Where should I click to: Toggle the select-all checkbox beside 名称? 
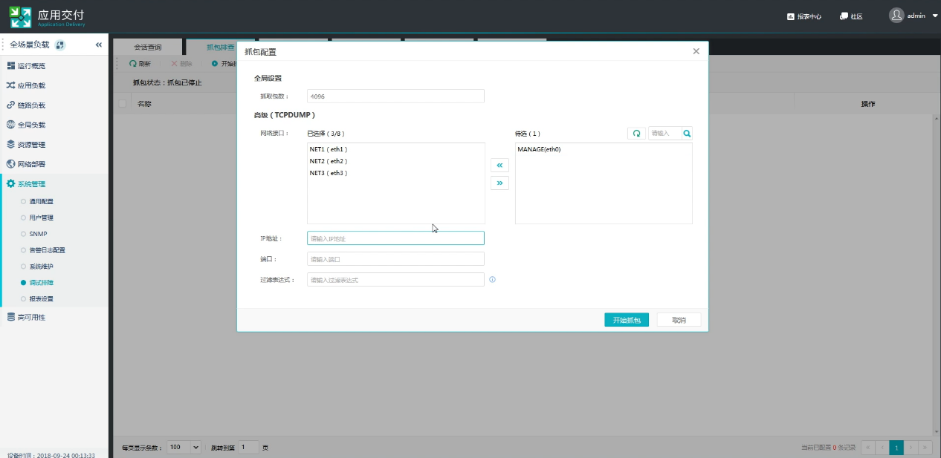[x=123, y=104]
